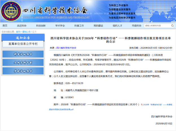Click the postal code 610041
Image resolution: width=176 pixels, height=131 pixels.
(69, 97)
